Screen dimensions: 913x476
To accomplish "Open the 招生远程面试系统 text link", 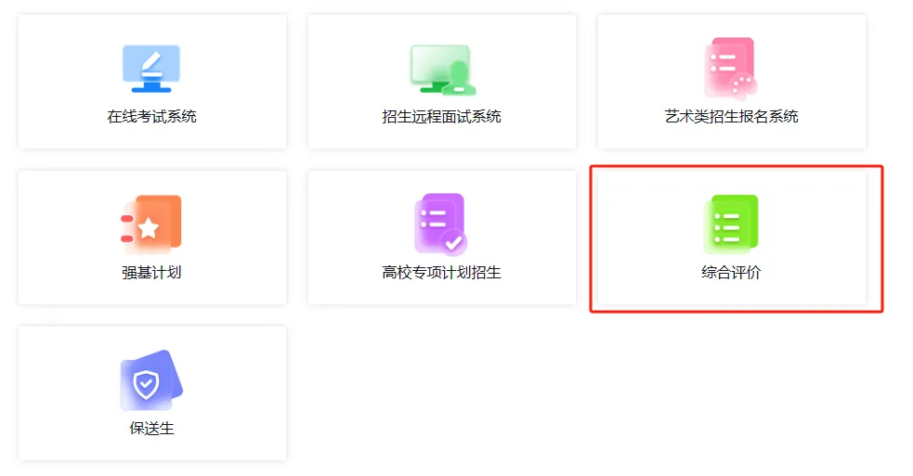I will (x=441, y=117).
